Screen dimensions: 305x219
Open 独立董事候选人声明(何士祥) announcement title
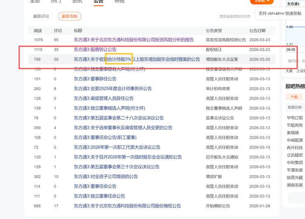pos(110,108)
